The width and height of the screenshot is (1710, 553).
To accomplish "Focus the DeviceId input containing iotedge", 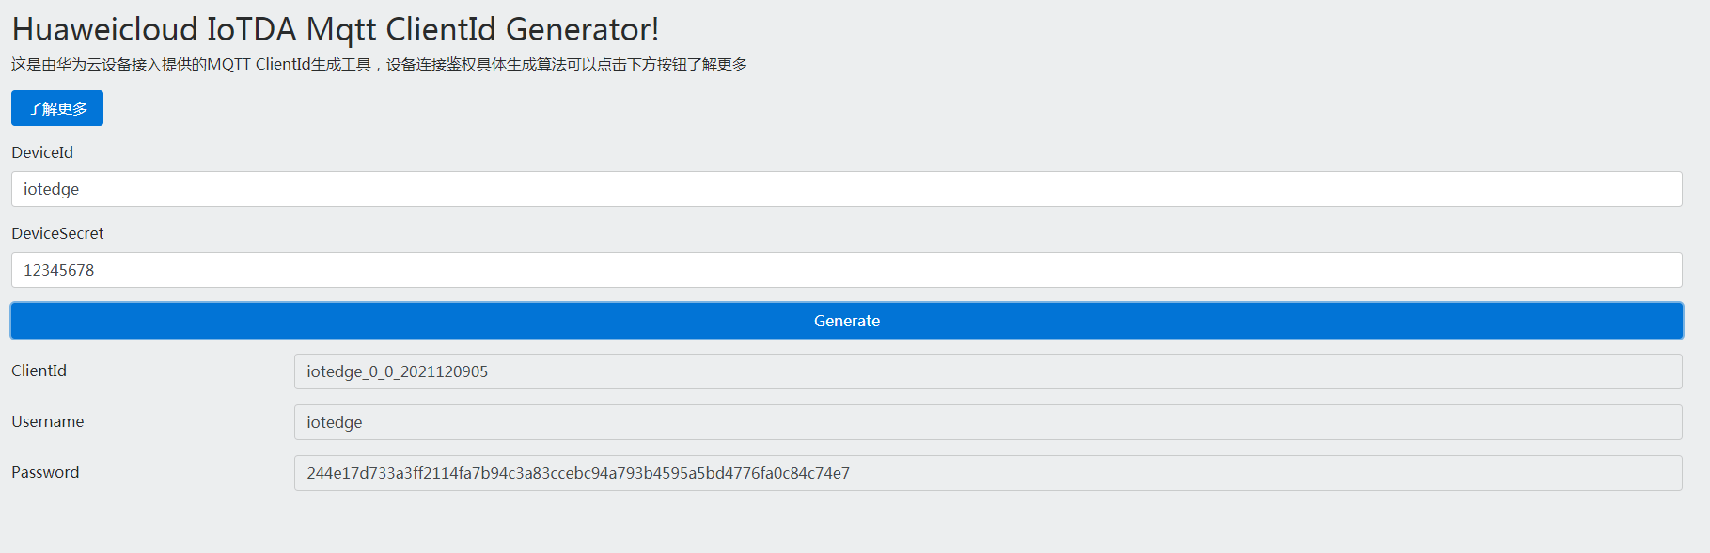I will [x=846, y=189].
